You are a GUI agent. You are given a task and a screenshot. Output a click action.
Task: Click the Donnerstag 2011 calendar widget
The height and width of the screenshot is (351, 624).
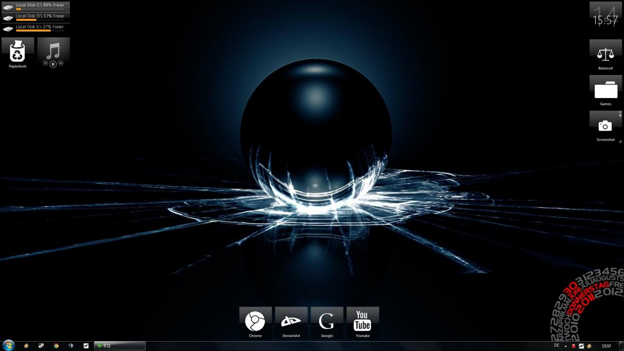[x=587, y=303]
